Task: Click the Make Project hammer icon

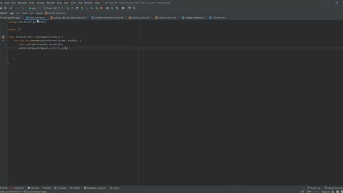Action: [x=22, y=8]
